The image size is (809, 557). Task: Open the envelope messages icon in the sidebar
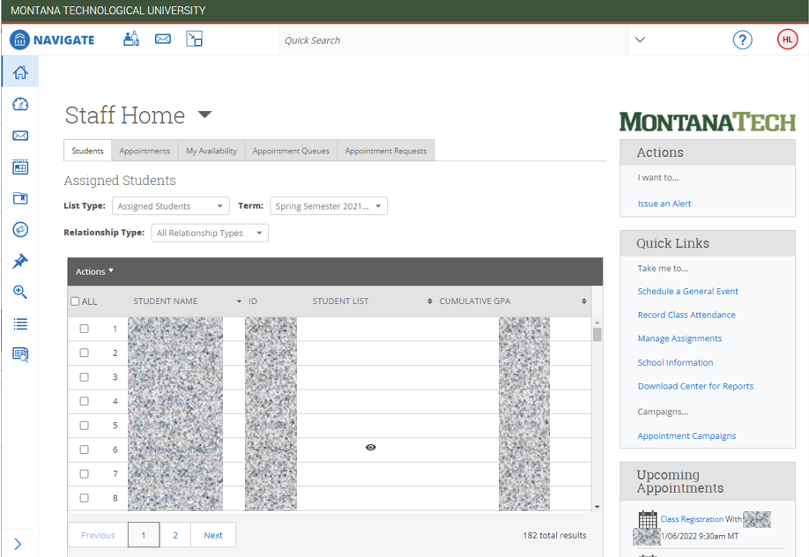tap(20, 136)
